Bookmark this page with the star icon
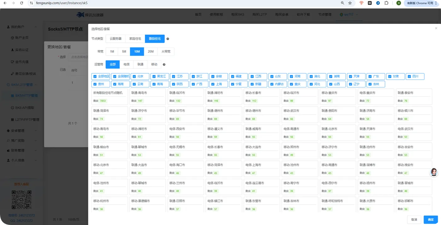Screen dimensions: 441x225 pos(350,3)
